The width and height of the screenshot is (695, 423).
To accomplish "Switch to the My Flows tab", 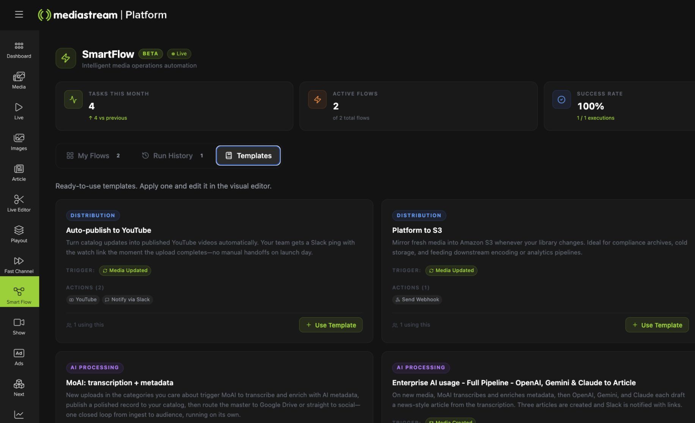I will [x=93, y=155].
